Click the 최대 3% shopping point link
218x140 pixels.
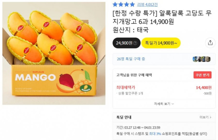[155, 133]
